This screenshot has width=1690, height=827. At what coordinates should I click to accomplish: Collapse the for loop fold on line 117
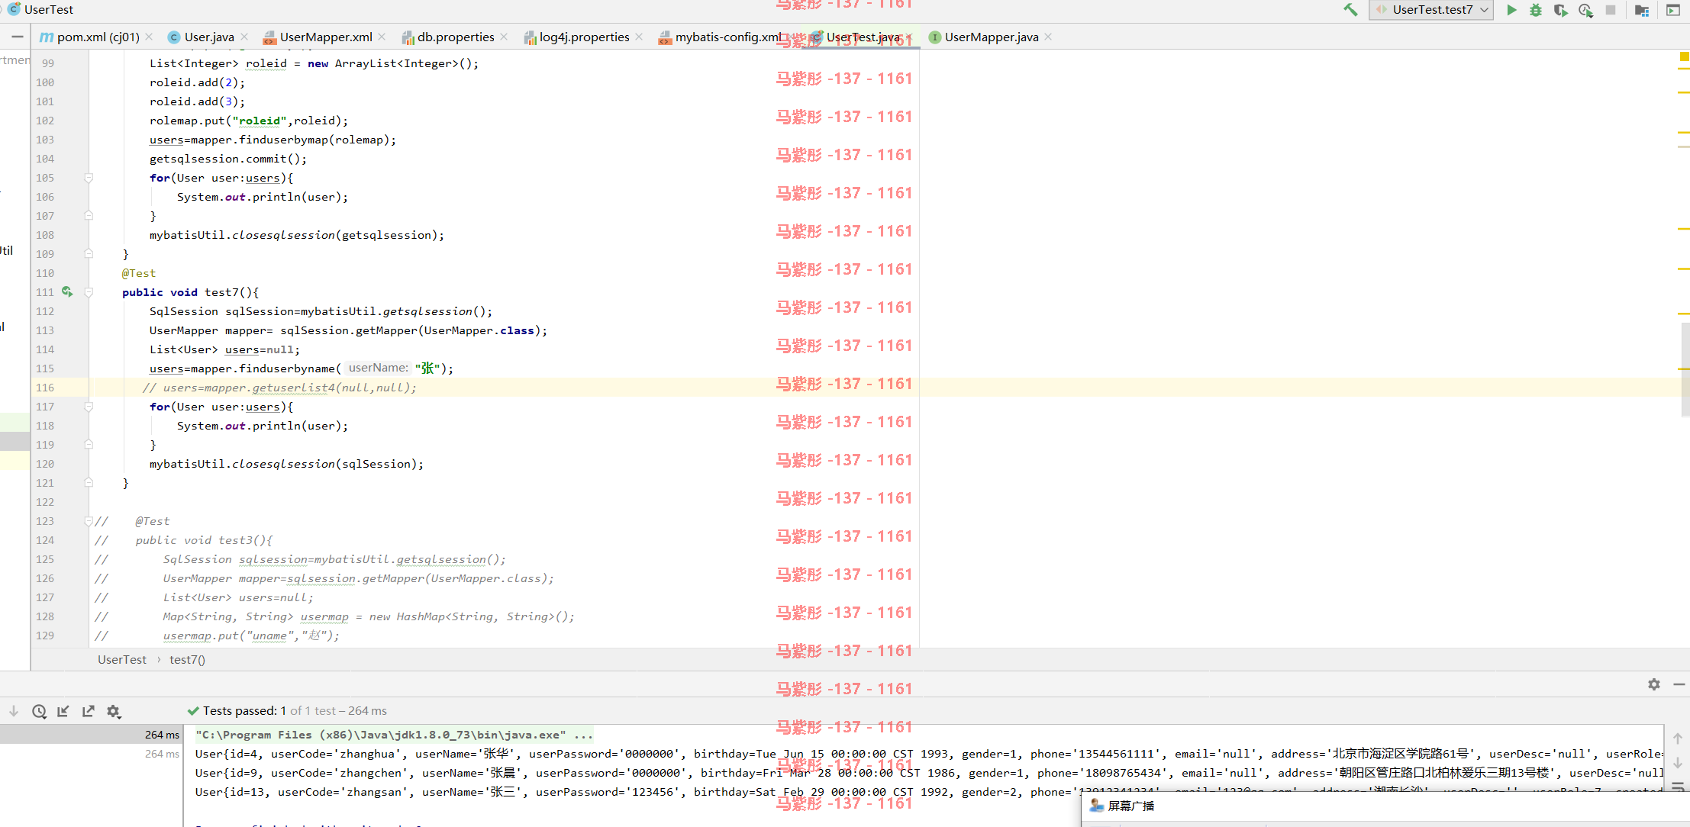tap(89, 407)
